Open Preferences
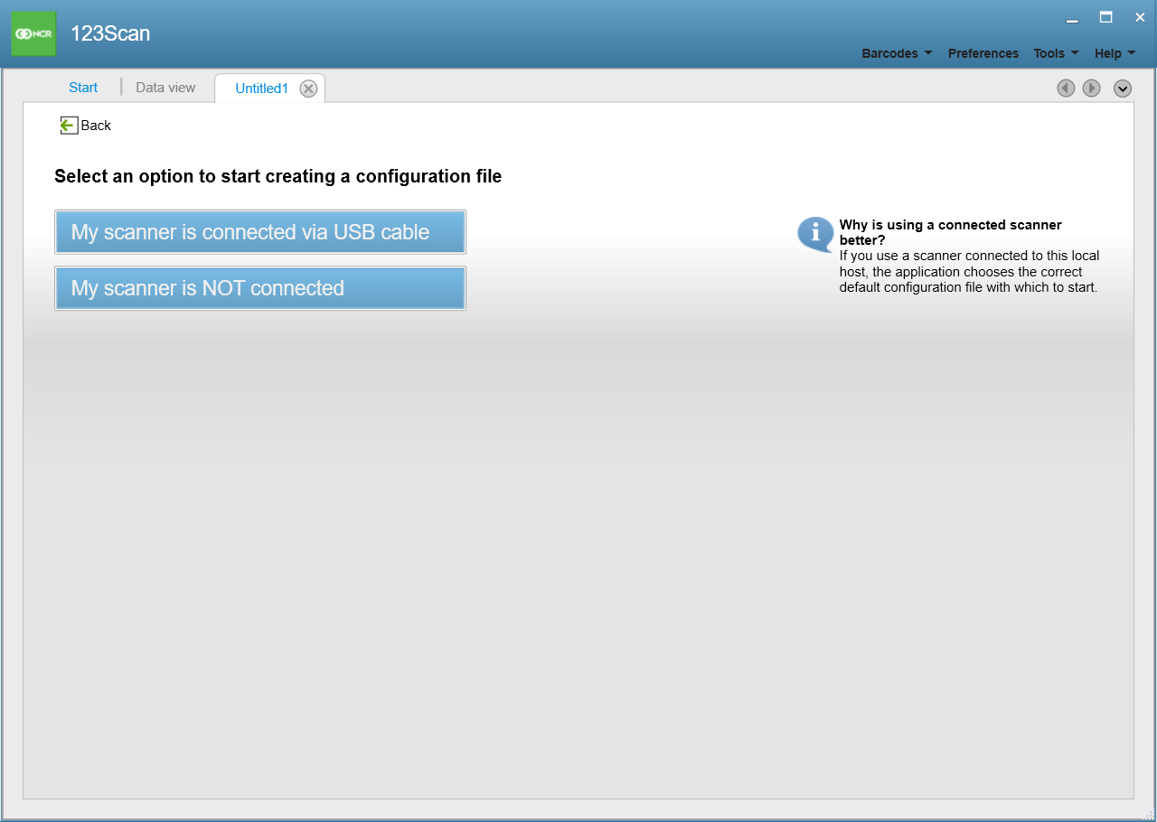 click(x=983, y=53)
